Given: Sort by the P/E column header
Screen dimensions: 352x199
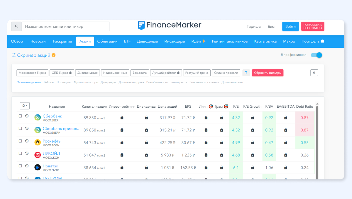Looking at the screenshot, I should click(236, 107).
